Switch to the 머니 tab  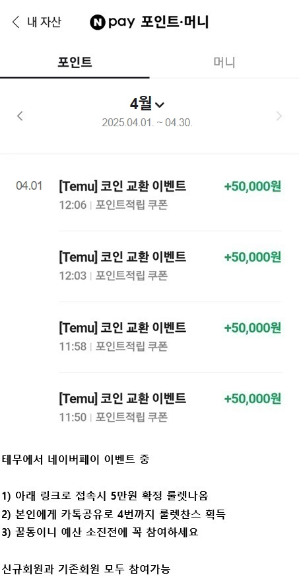point(224,62)
